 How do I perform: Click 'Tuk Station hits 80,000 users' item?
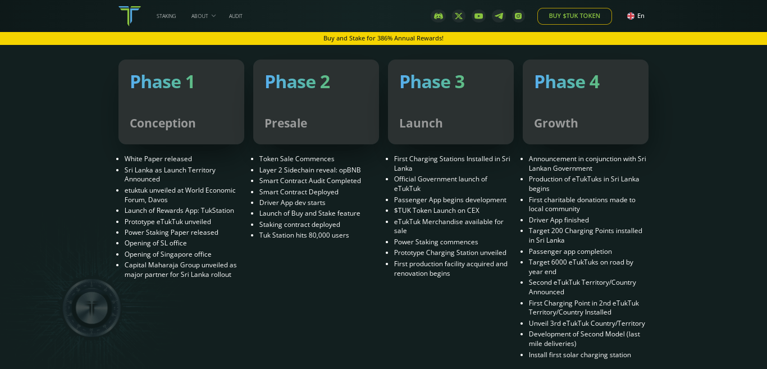coord(304,235)
